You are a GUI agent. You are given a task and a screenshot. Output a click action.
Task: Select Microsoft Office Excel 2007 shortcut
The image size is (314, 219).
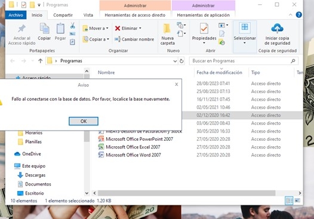click(x=133, y=147)
